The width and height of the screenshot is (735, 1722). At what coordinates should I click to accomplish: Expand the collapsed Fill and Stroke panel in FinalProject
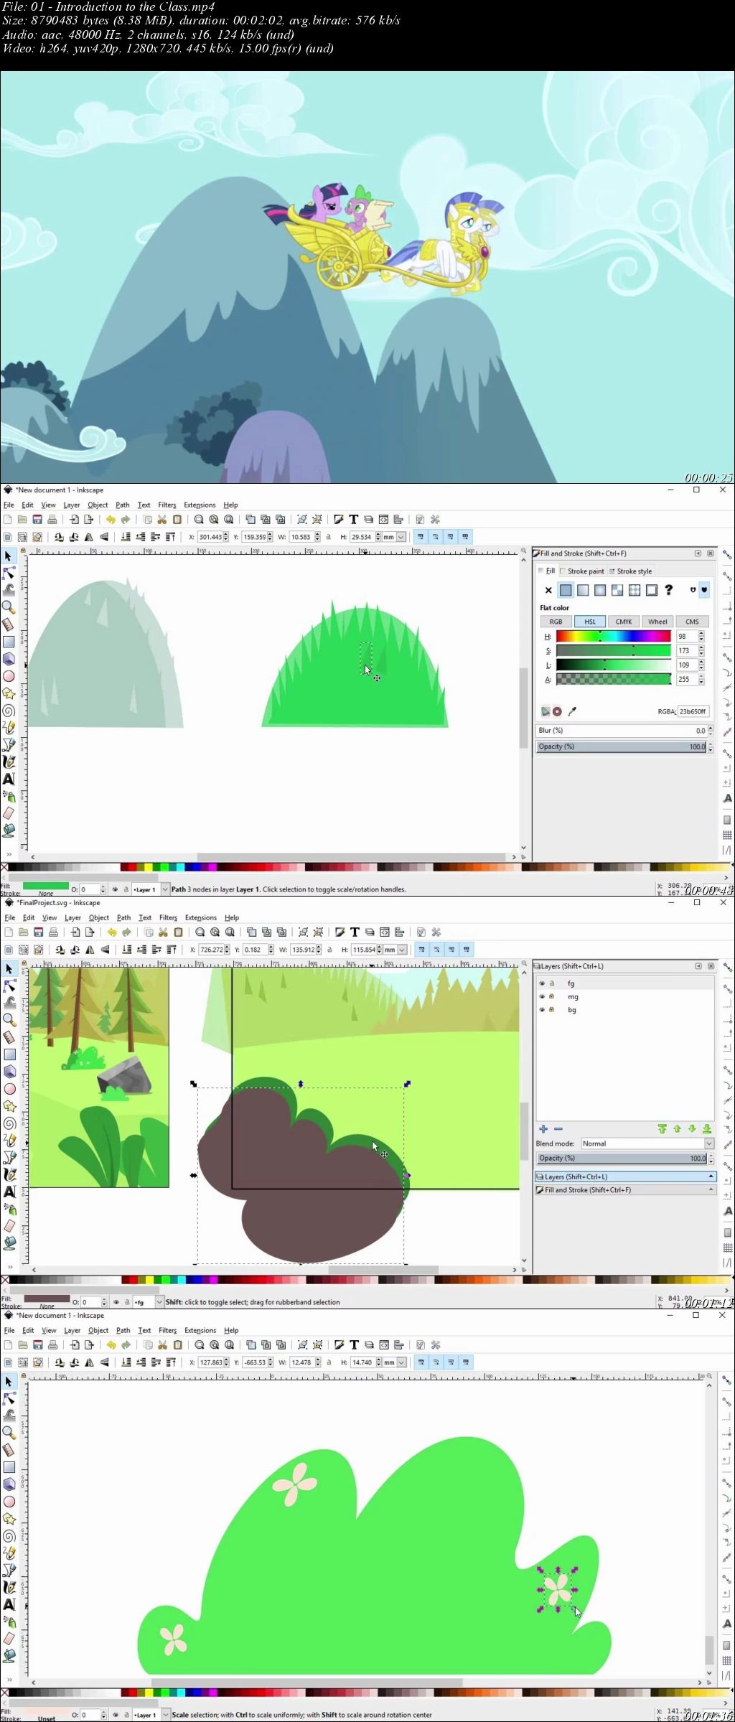point(625,1189)
